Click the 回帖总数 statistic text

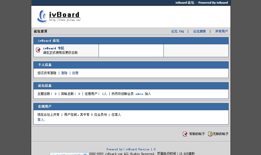pos(71,94)
